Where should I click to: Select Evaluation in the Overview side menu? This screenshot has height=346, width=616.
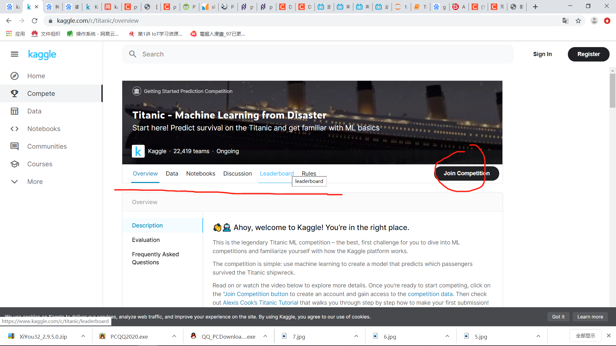click(x=146, y=240)
